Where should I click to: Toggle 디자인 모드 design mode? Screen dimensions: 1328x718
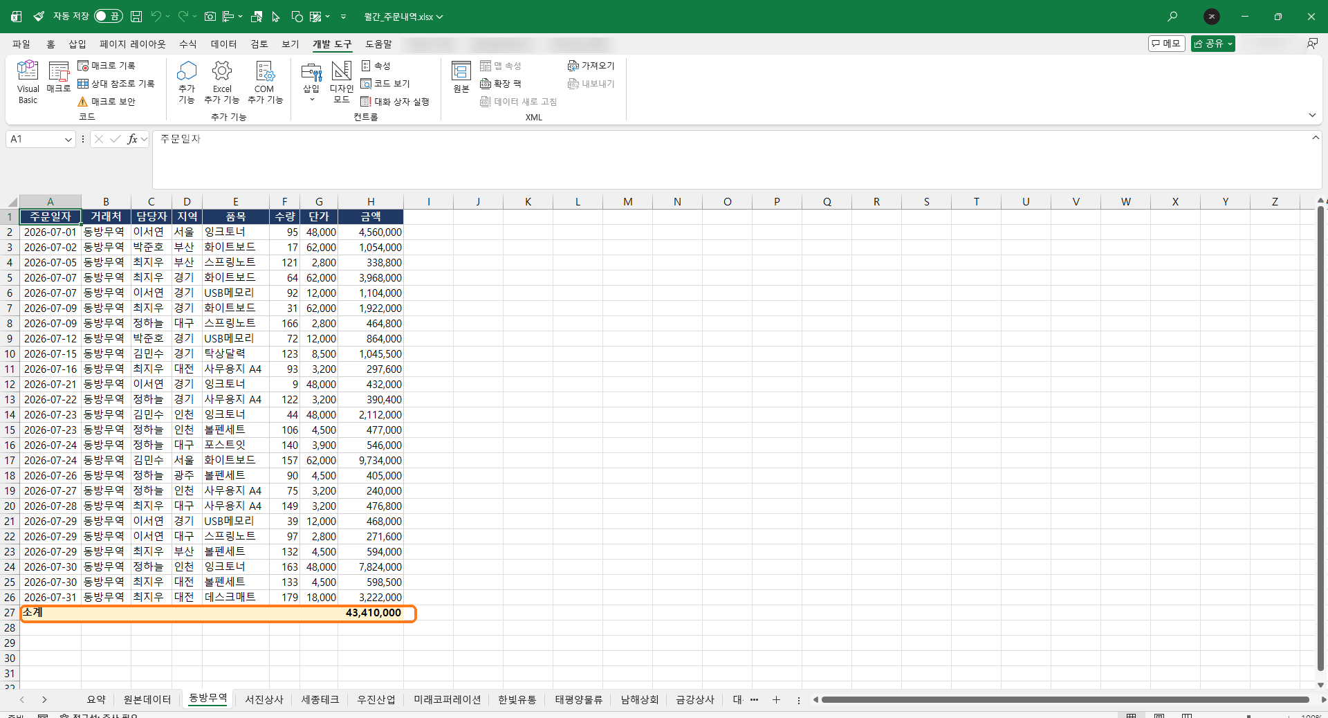342,82
